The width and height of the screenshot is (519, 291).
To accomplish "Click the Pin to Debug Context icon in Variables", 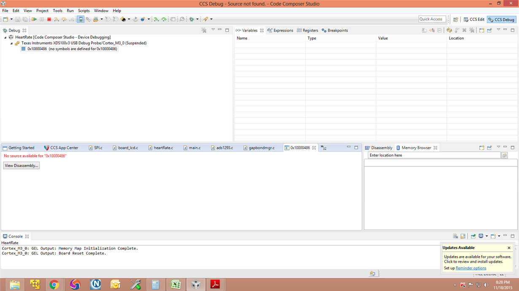I will [489, 30].
